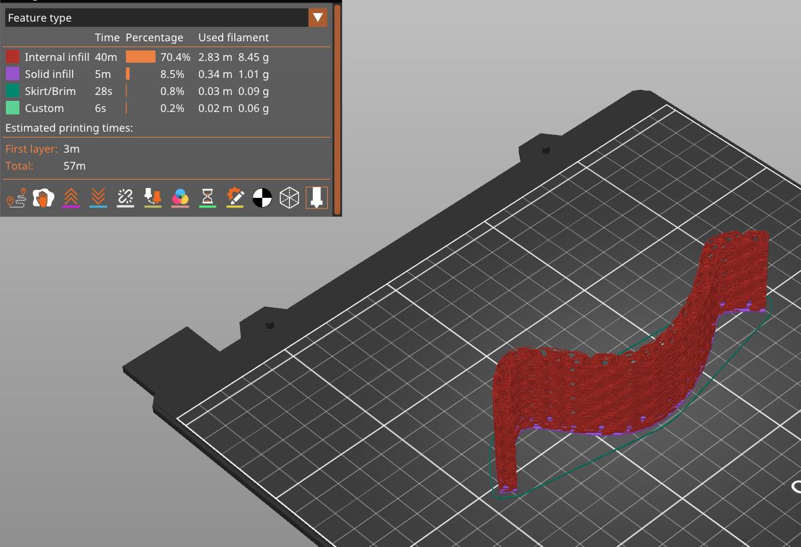Toggle Center of gravity marker icon
Image resolution: width=801 pixels, height=547 pixels.
pyautogui.click(x=262, y=198)
